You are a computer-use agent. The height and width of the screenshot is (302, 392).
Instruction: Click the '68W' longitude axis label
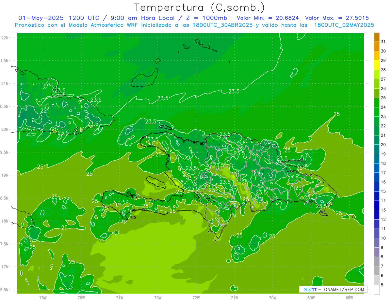click(x=349, y=297)
